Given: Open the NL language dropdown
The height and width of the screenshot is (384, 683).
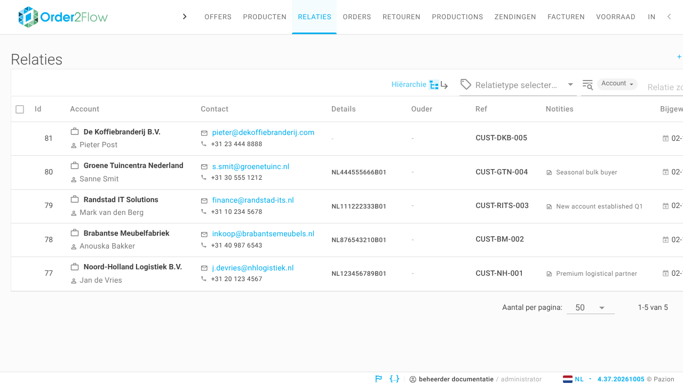Looking at the screenshot, I should tap(583, 379).
